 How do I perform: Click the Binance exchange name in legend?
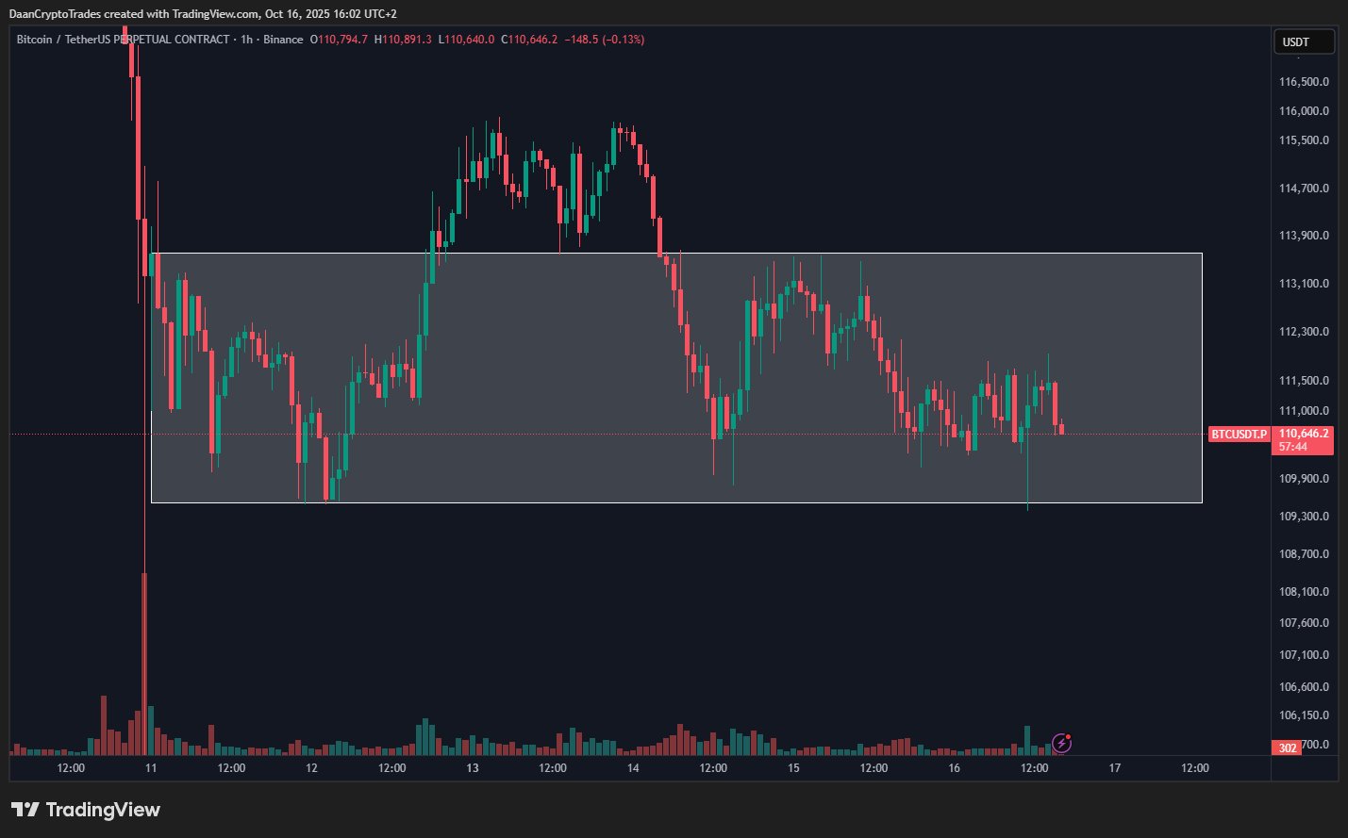click(x=283, y=40)
